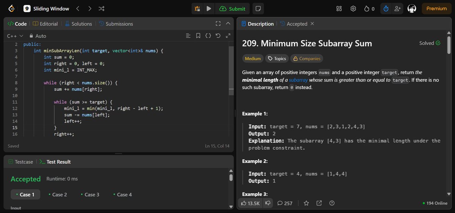Click line 15 closing brace in editor
The height and width of the screenshot is (213, 455).
pyautogui.click(x=55, y=128)
